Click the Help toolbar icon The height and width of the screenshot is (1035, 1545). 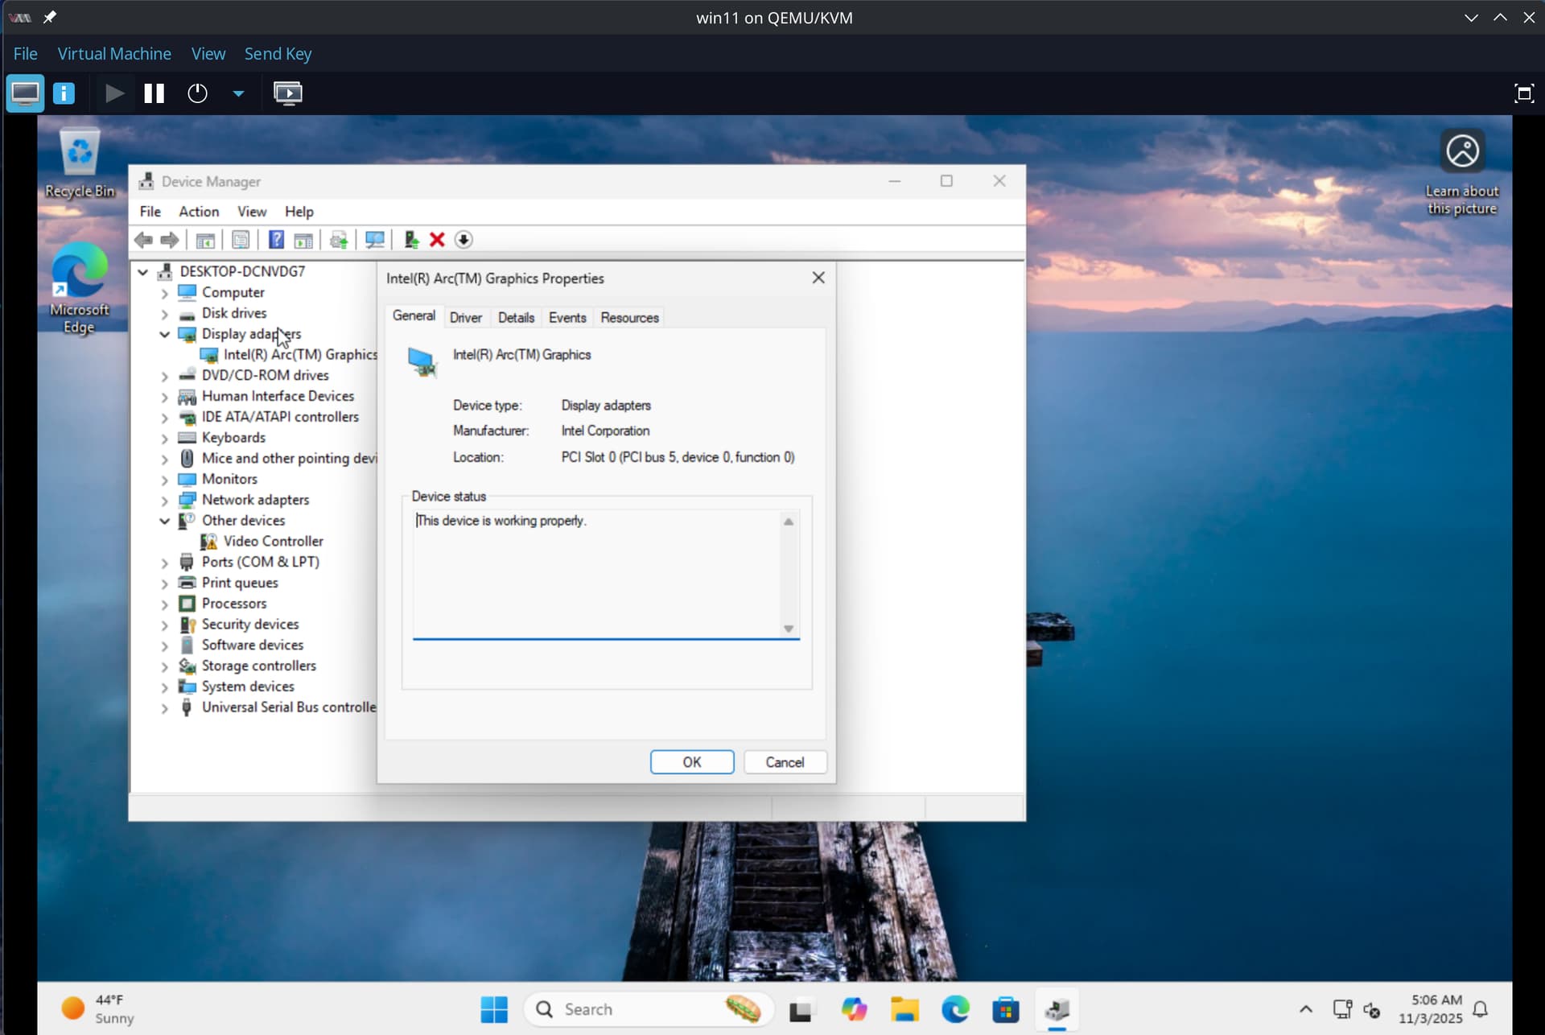pos(276,240)
